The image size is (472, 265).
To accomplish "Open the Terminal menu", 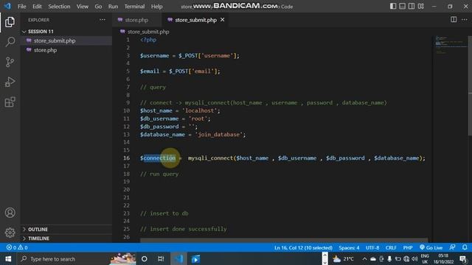I will pos(134,7).
